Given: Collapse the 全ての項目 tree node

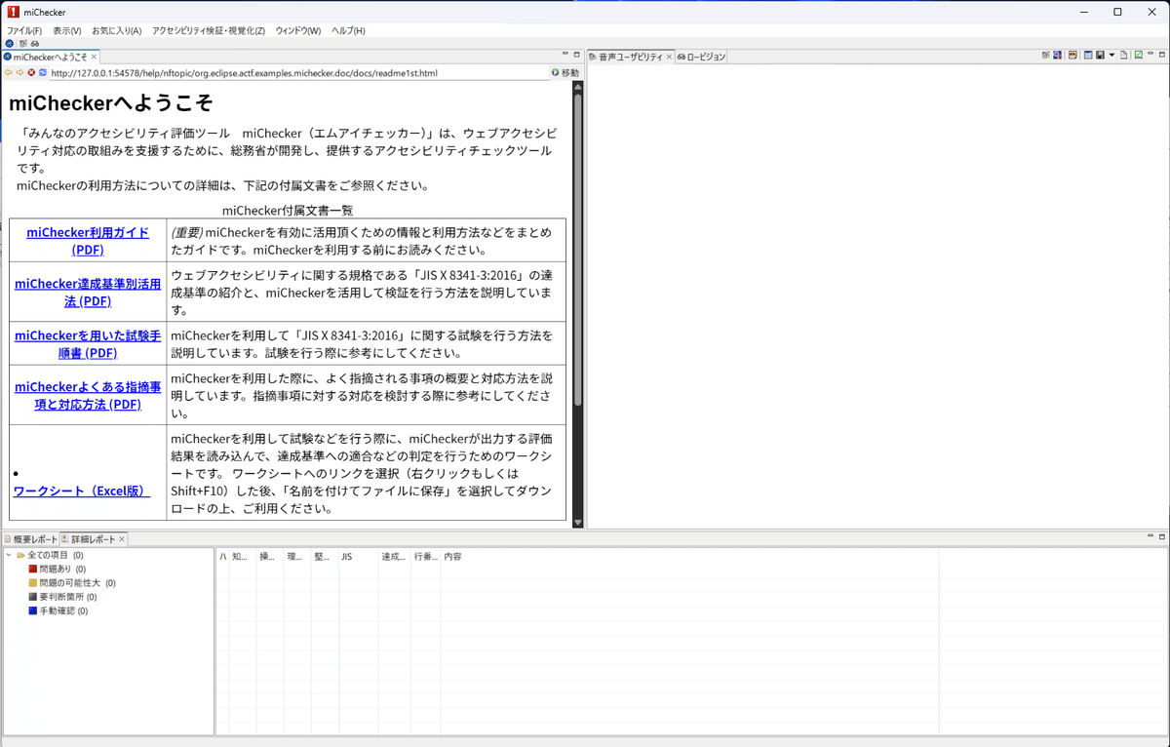Looking at the screenshot, I should click(x=8, y=555).
